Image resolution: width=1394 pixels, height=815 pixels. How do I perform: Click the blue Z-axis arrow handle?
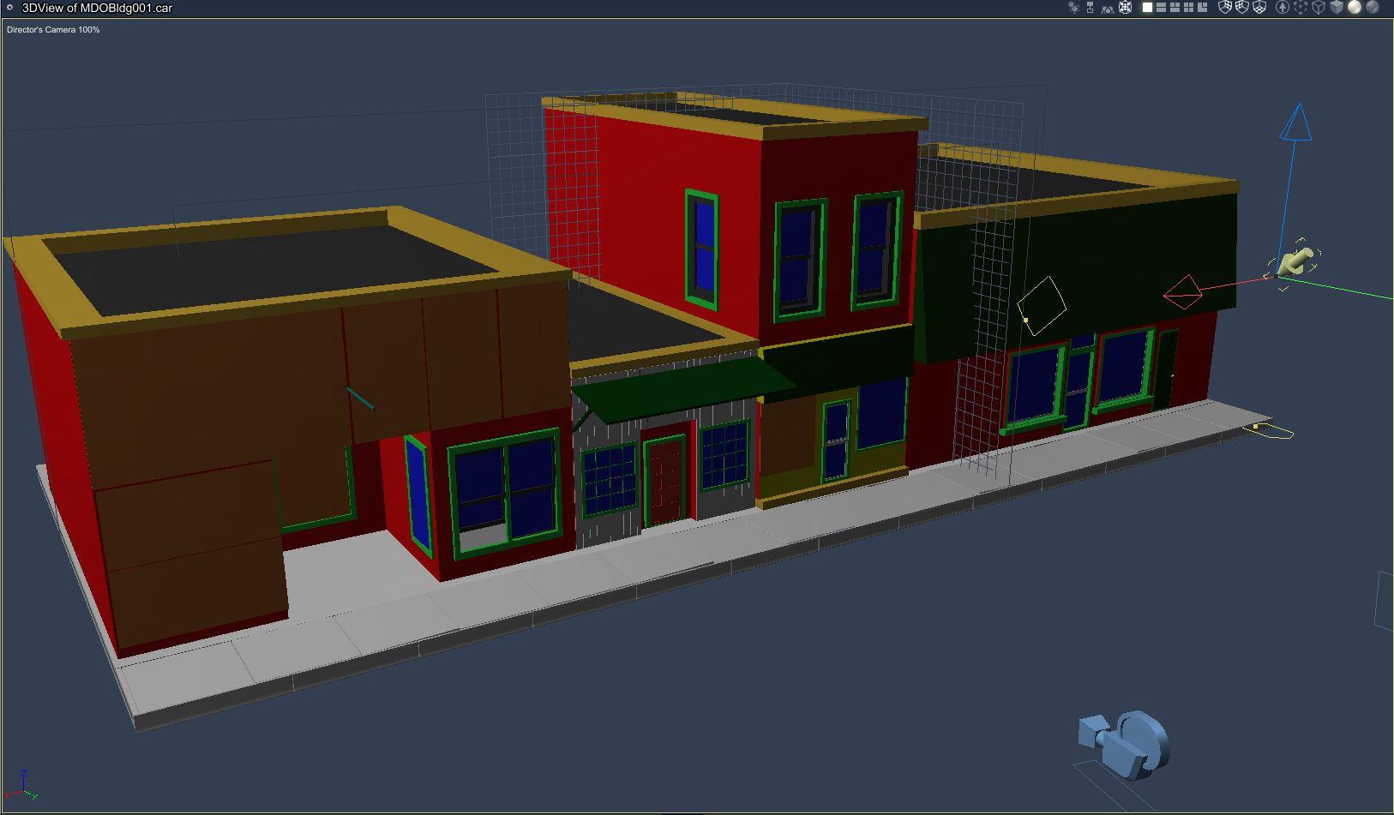click(x=1298, y=121)
